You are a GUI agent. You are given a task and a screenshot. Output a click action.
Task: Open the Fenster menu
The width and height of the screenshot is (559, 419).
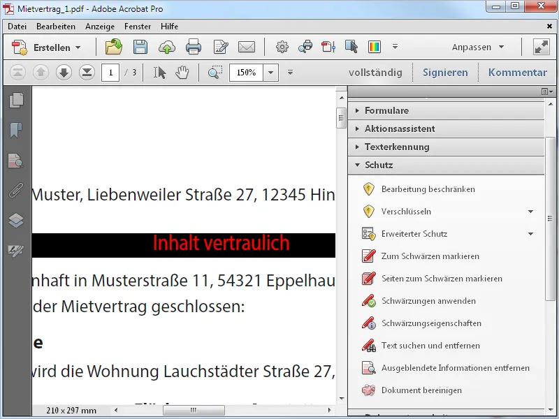138,27
